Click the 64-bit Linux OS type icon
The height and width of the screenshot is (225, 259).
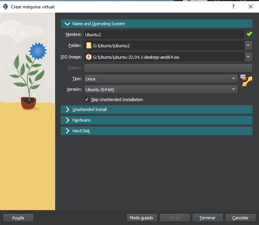pyautogui.click(x=247, y=80)
